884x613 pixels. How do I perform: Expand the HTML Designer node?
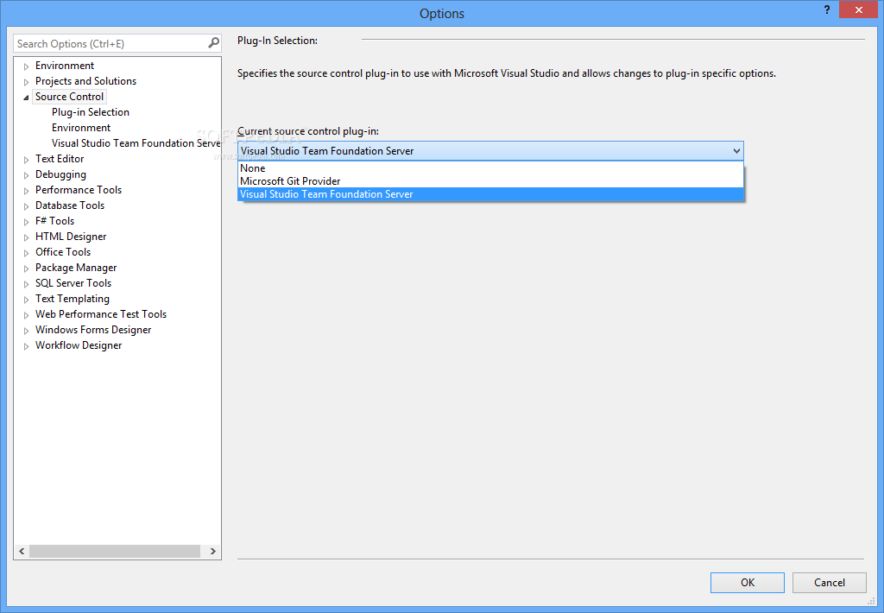coord(26,237)
